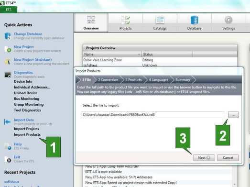The image size is (250, 187).
Task: Select Tool Diagnostics entry
Action: tap(27, 110)
